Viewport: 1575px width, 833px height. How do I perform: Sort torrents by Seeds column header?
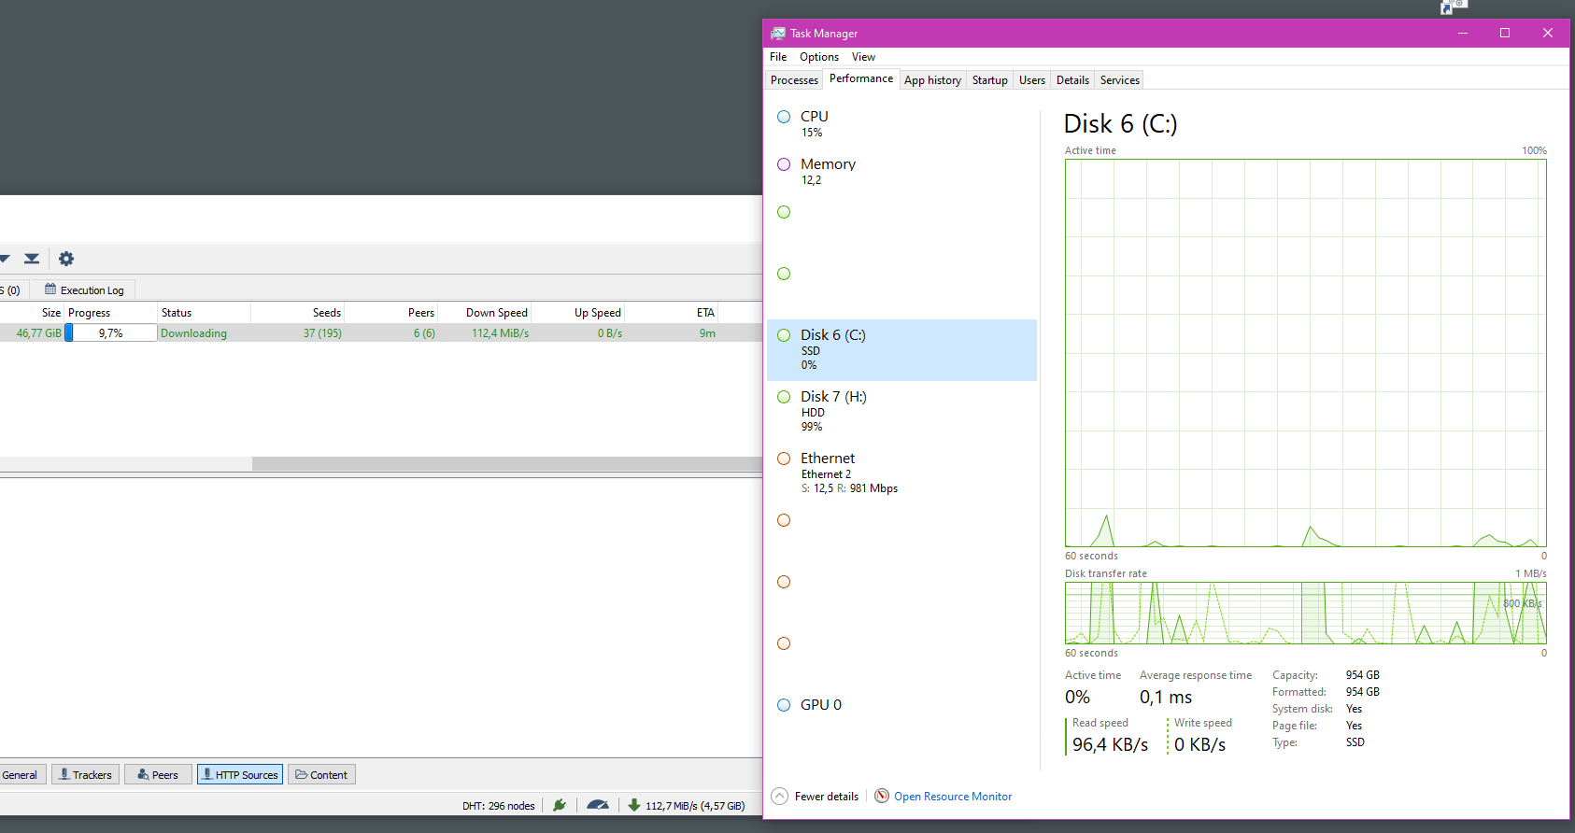(297, 313)
